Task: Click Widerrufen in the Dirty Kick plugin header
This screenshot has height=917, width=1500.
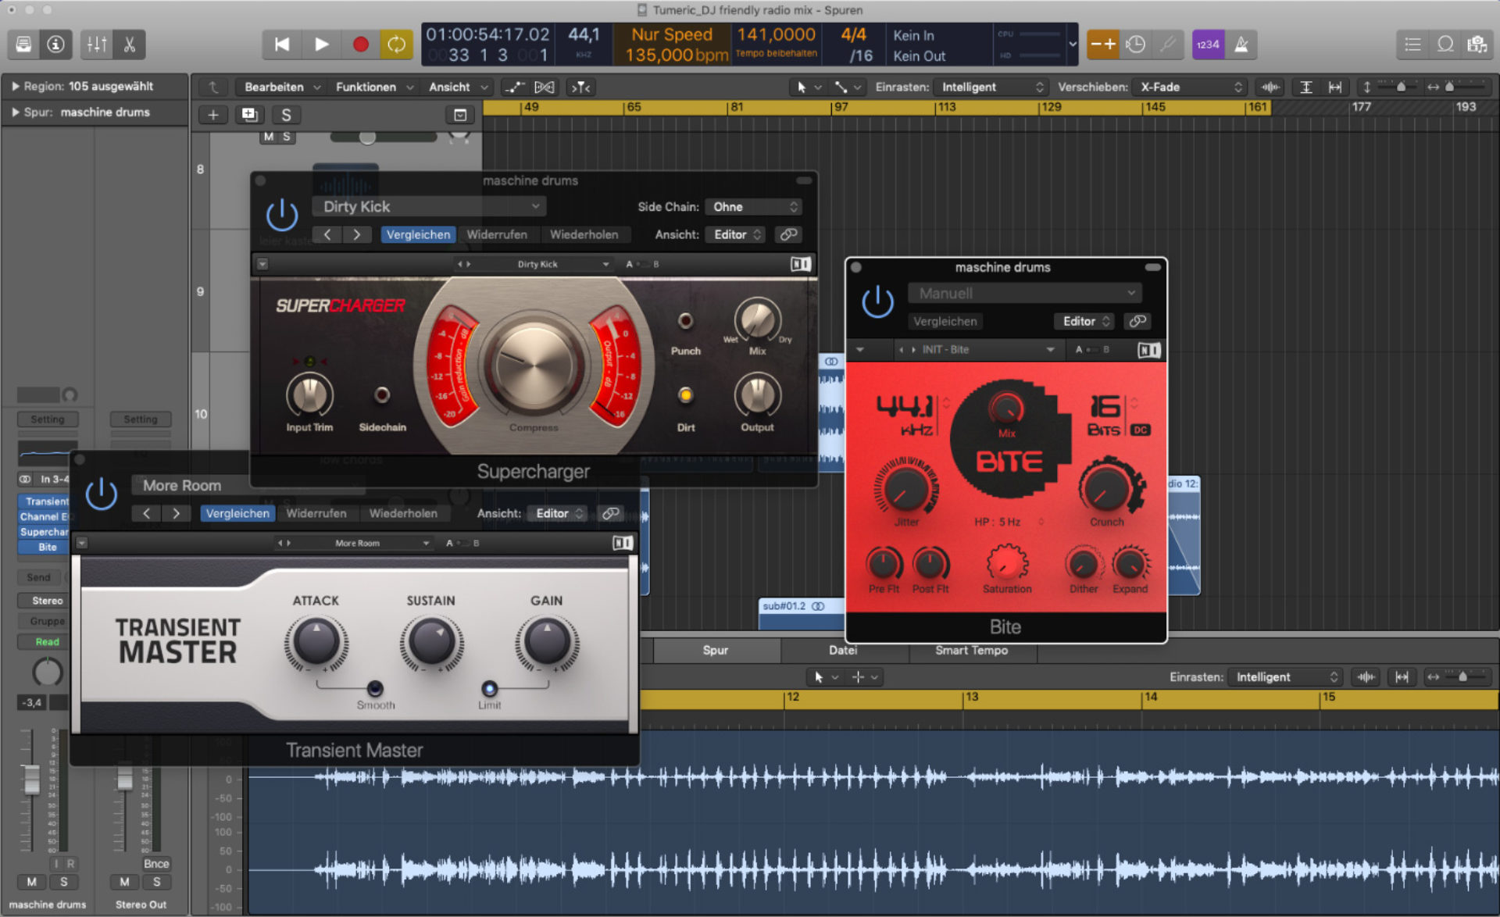Action: click(x=498, y=234)
